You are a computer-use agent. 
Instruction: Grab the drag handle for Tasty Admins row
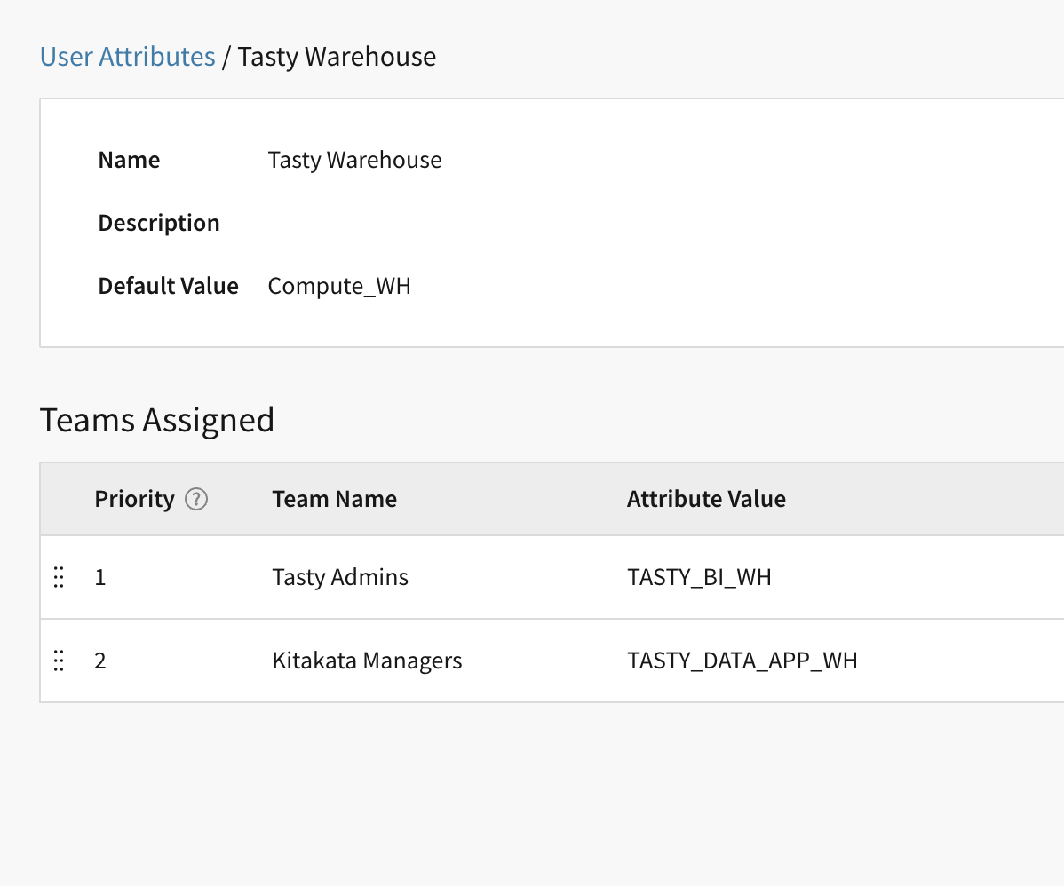(59, 578)
